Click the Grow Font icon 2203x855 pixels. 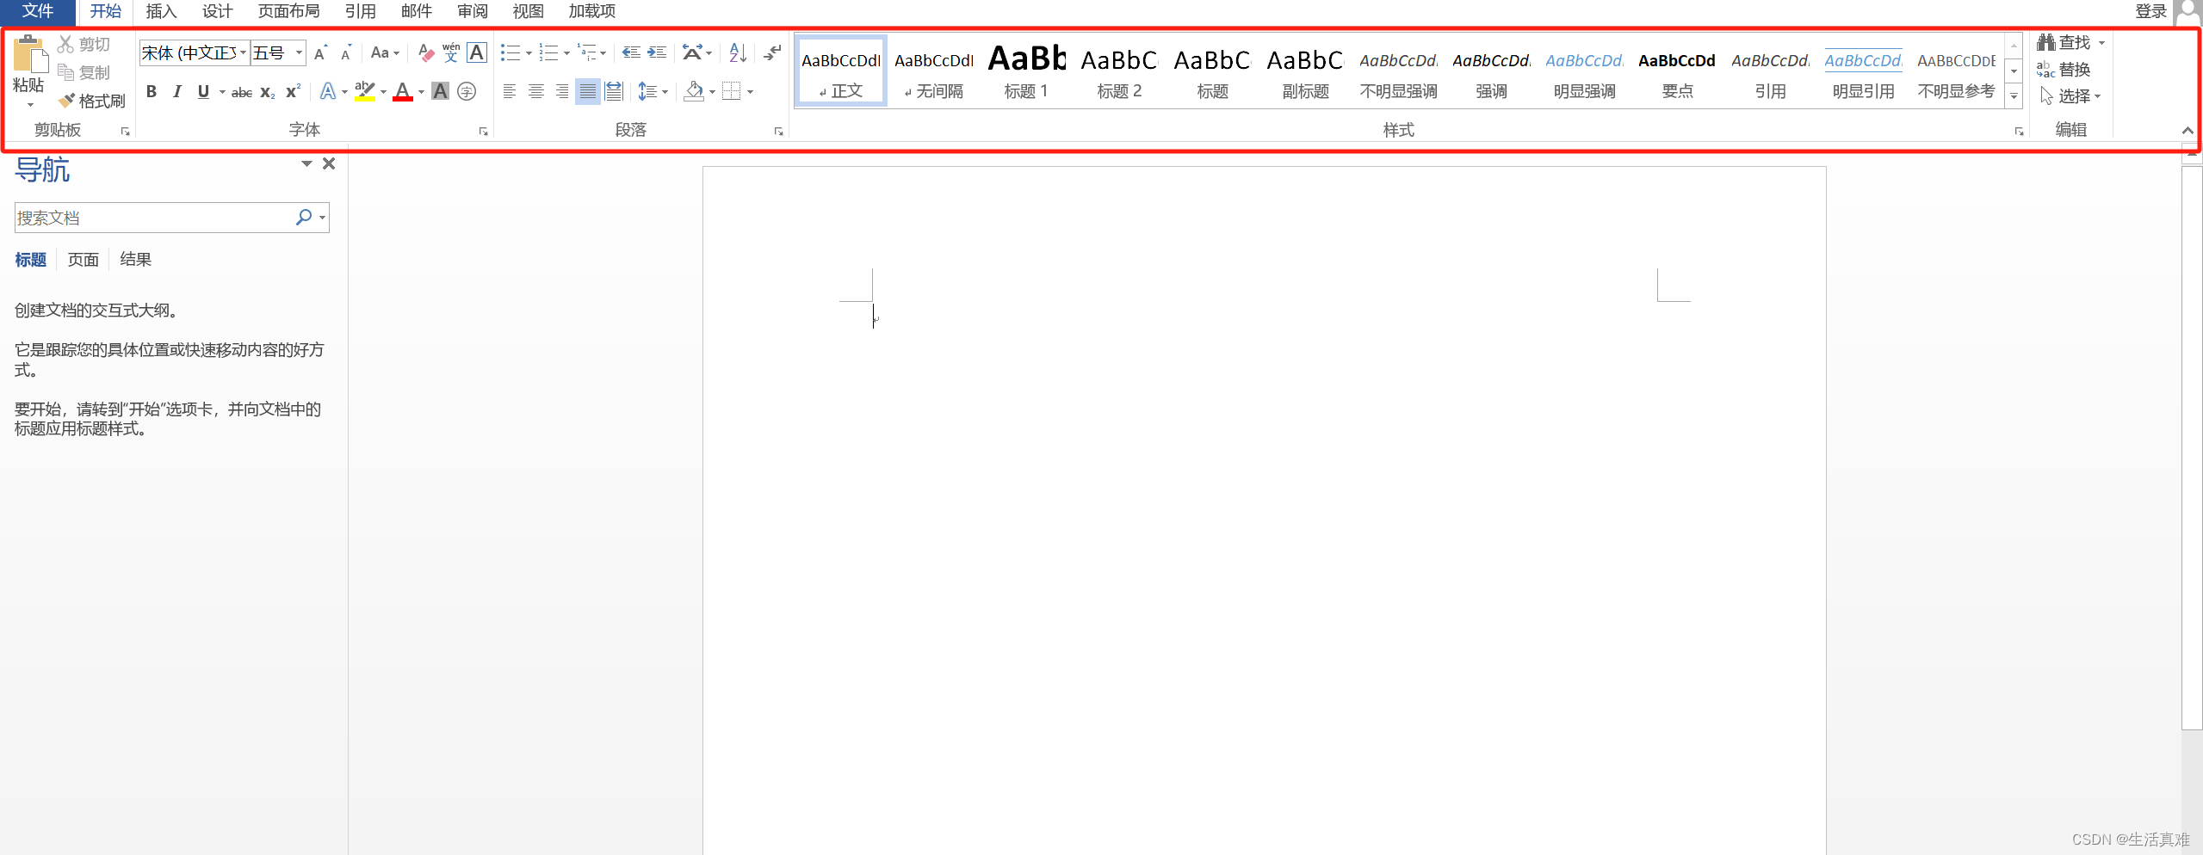click(x=320, y=52)
